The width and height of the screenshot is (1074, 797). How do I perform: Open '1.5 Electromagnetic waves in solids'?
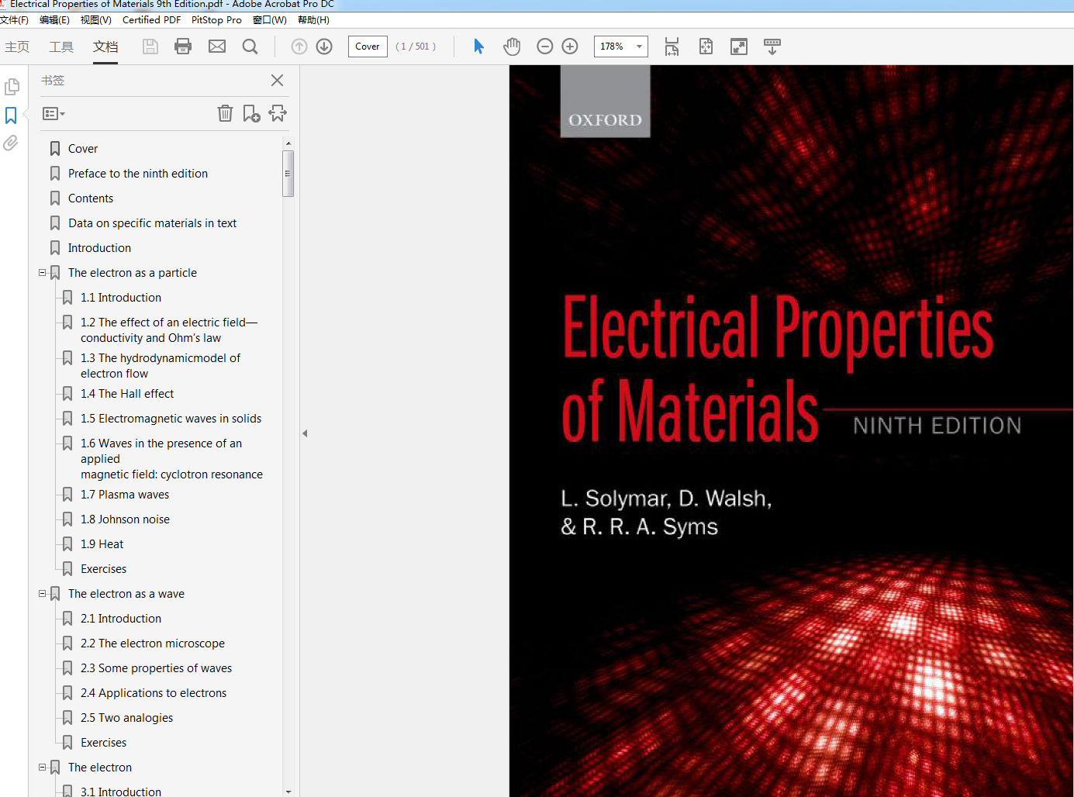[171, 419]
